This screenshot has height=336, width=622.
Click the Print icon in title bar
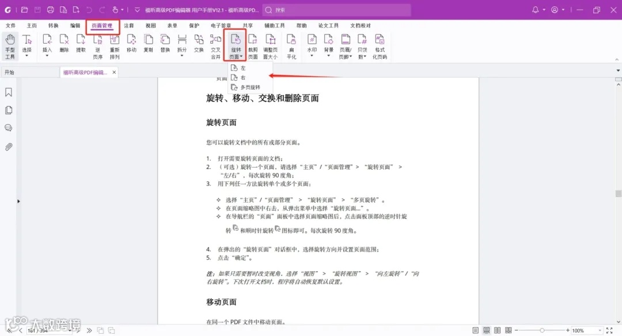tap(50, 10)
